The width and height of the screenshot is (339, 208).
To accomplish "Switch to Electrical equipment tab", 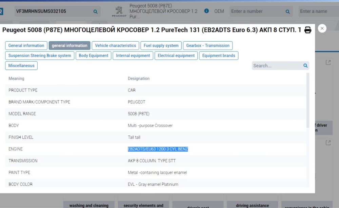I will [176, 56].
